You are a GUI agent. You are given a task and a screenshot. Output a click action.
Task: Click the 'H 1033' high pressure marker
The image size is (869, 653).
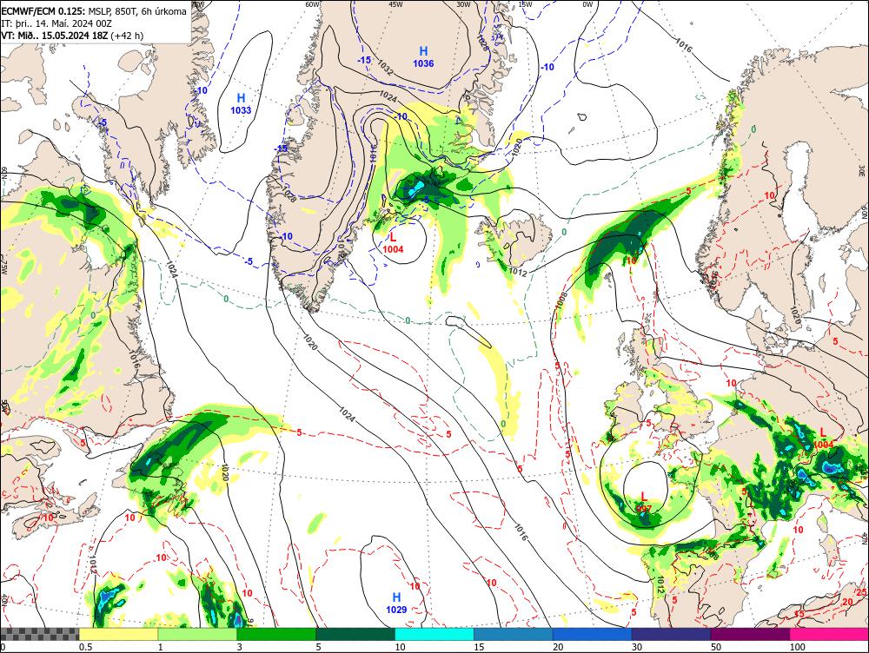click(x=241, y=105)
